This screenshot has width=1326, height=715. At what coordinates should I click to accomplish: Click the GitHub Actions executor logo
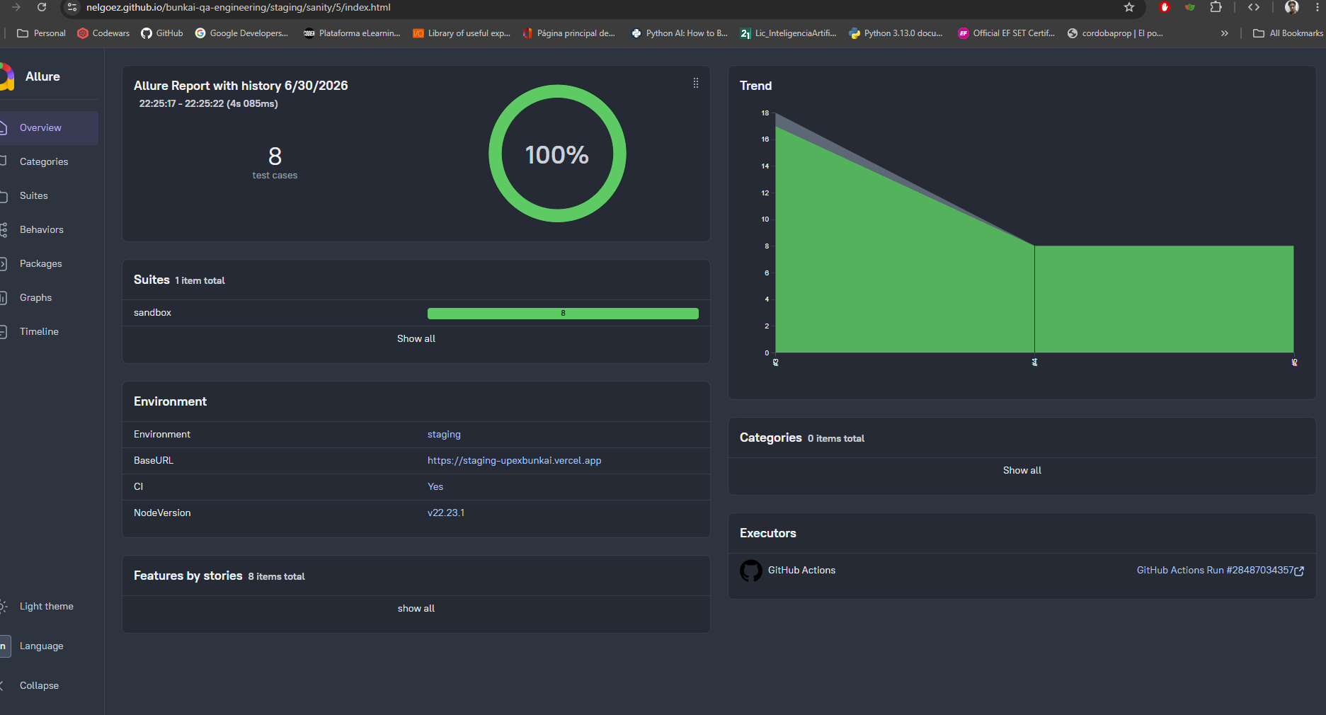pos(751,571)
